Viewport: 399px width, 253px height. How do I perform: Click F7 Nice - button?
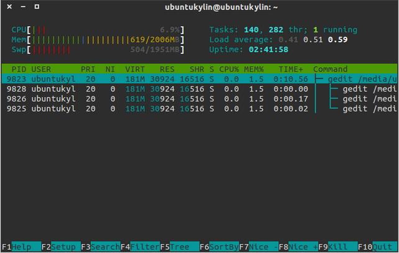[259, 247]
